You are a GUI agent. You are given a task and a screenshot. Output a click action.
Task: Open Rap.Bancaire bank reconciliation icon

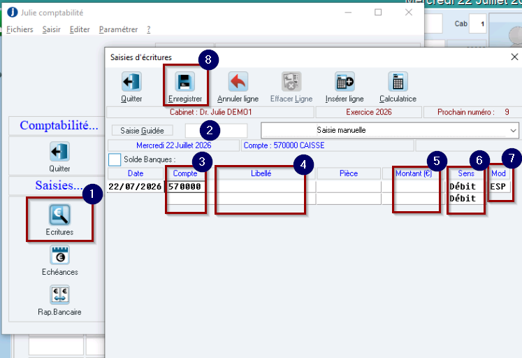pos(59,295)
